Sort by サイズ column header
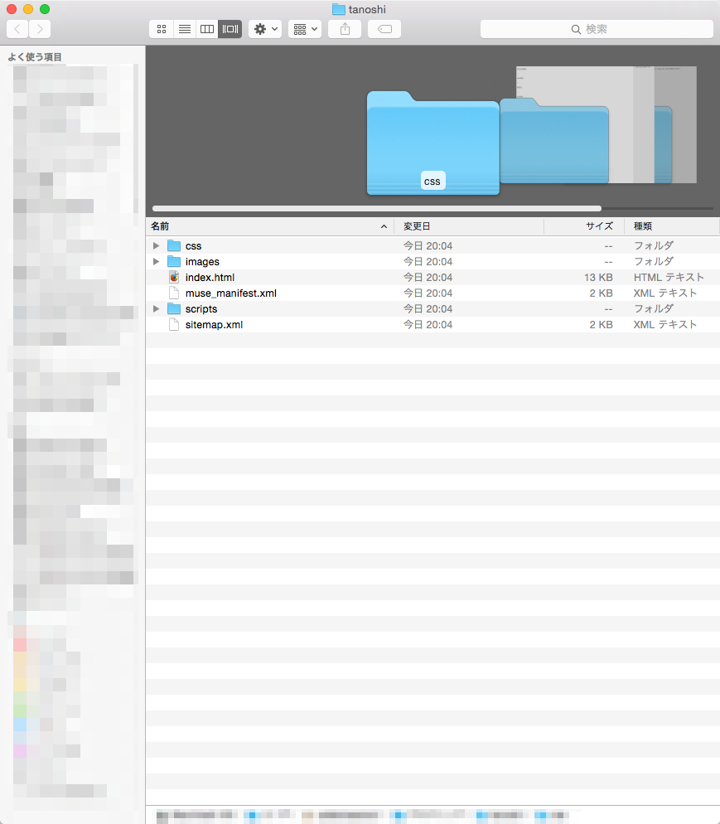720x824 pixels. click(x=584, y=226)
